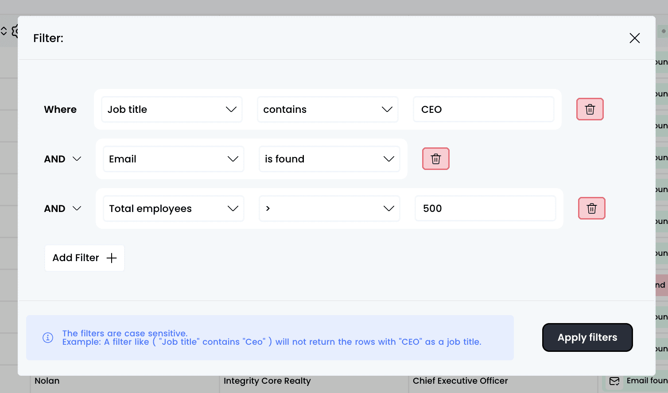Expand the Total employees field dropdown
The height and width of the screenshot is (393, 668).
click(x=174, y=208)
